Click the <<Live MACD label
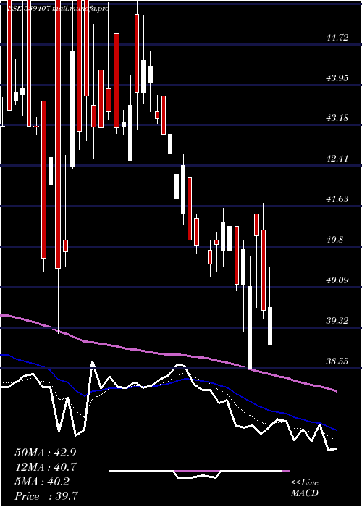Screen dimensions: 362x507 tap(305, 488)
